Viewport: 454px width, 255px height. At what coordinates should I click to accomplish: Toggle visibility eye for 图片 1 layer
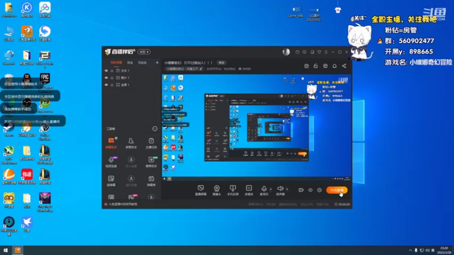[106, 78]
